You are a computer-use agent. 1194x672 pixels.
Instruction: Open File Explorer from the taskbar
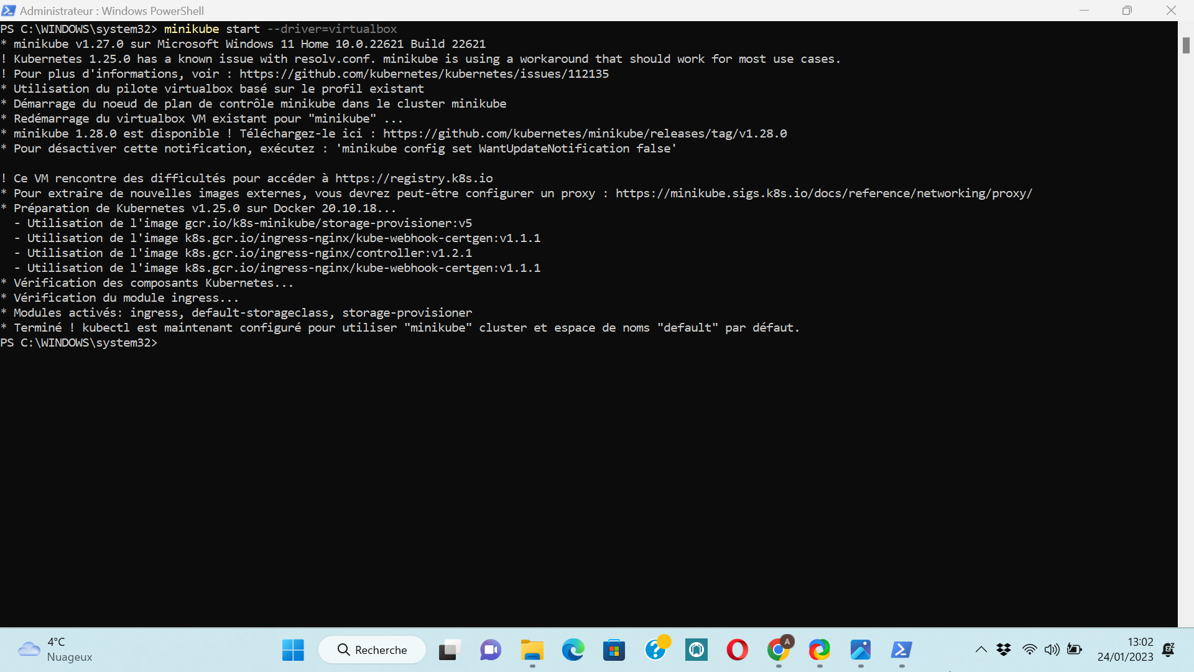point(532,650)
